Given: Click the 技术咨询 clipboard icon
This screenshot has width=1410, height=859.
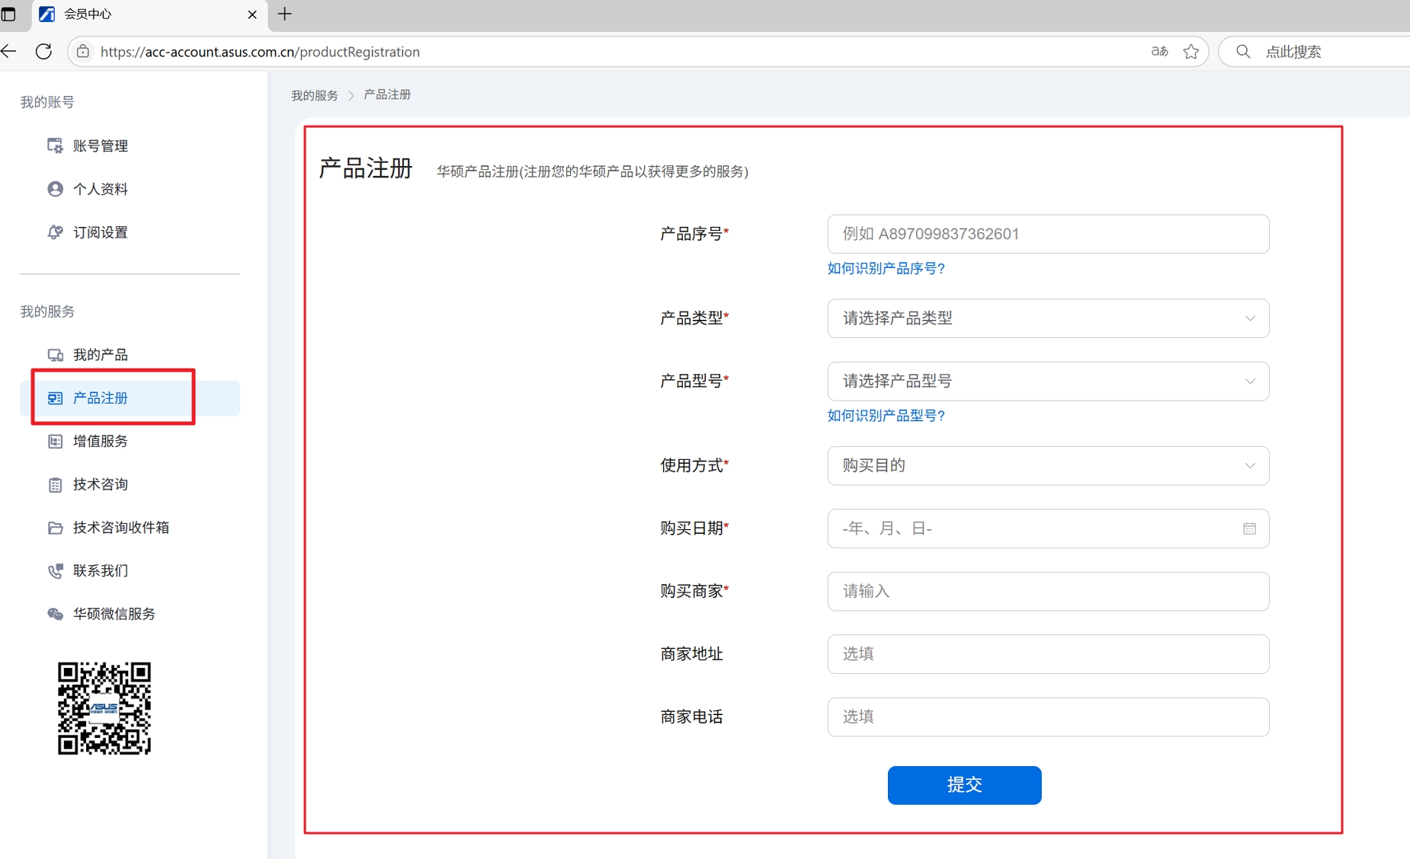Looking at the screenshot, I should [55, 485].
